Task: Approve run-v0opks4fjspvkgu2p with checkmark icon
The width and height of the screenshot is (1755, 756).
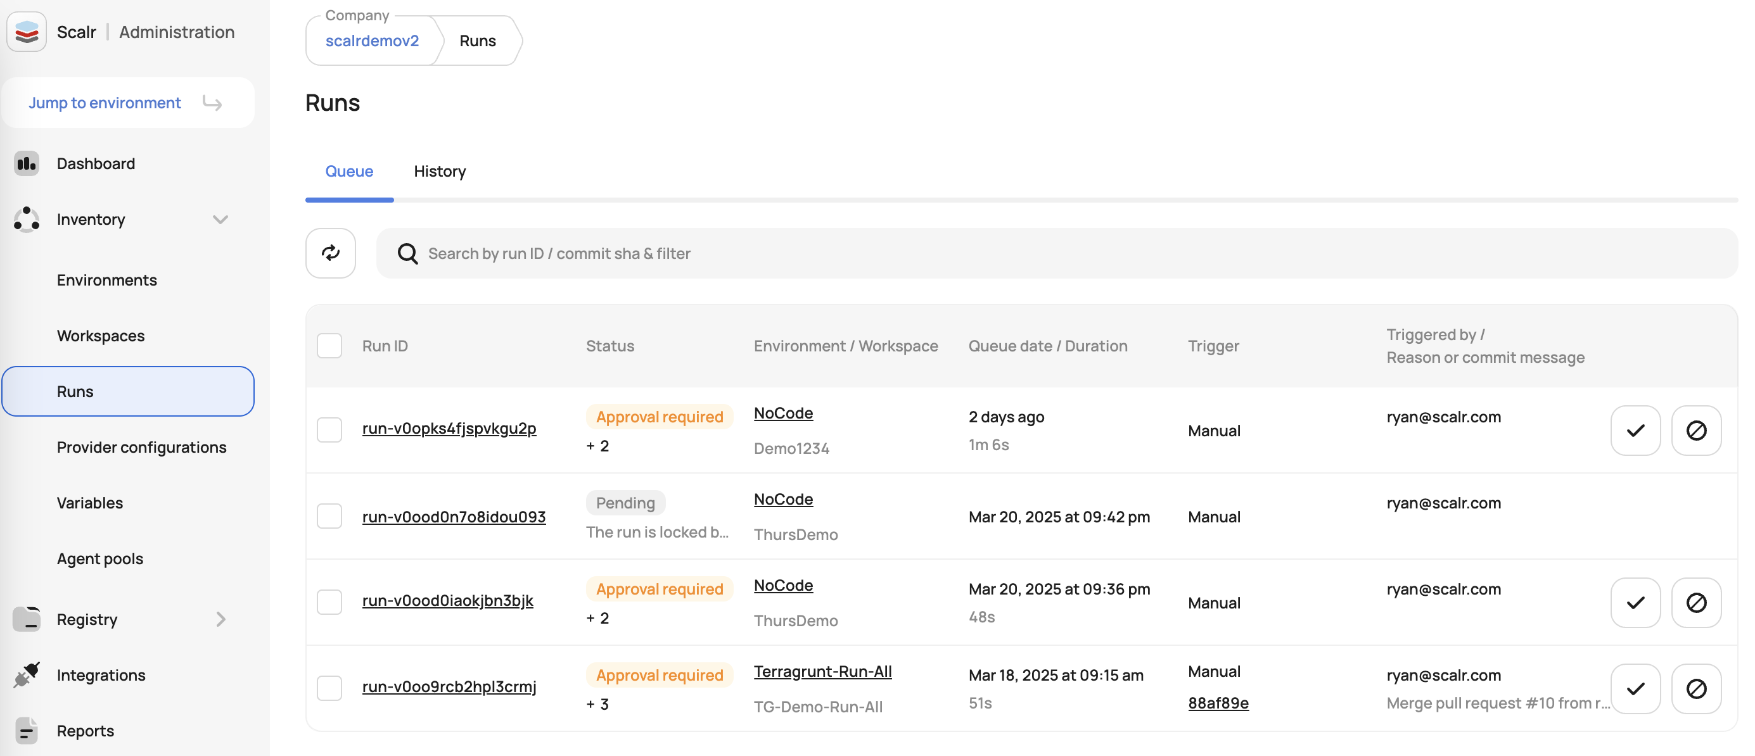Action: coord(1635,431)
